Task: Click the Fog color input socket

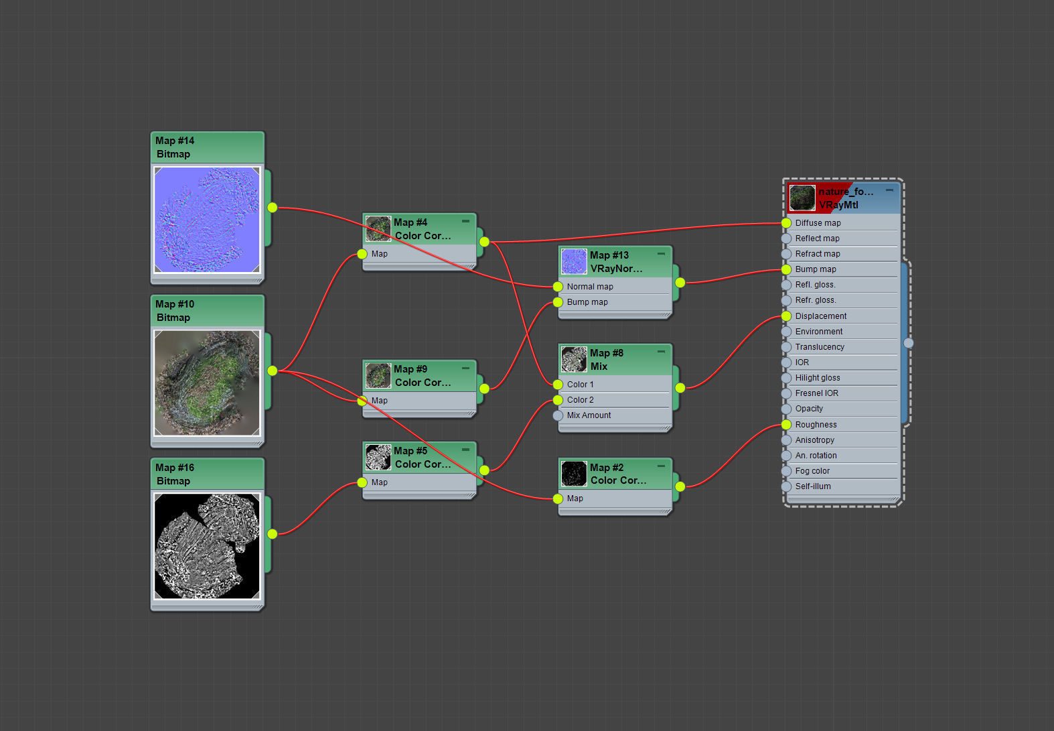Action: point(786,471)
